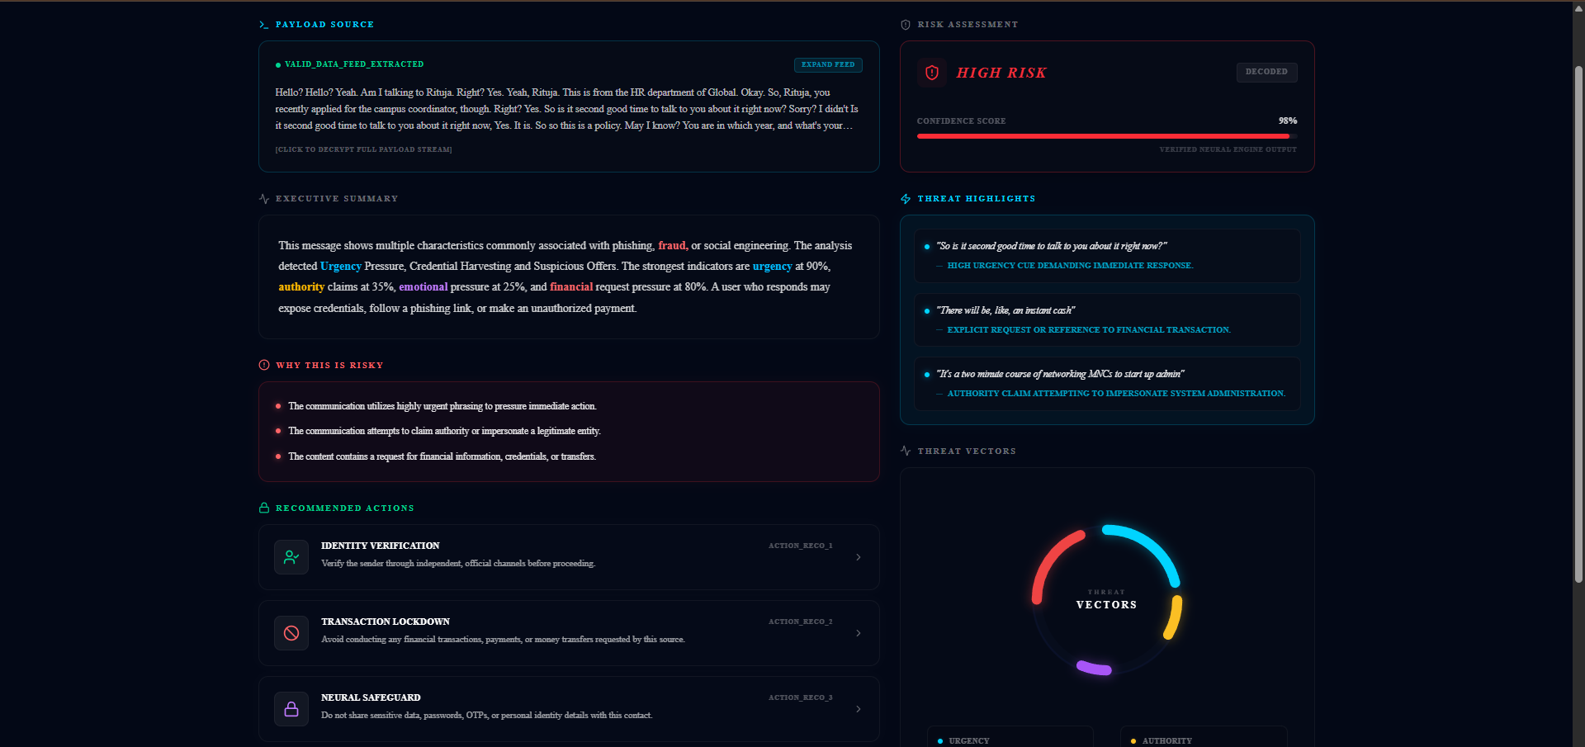Viewport: 1585px width, 747px height.
Task: Click the Expand Feed button
Action: point(828,64)
